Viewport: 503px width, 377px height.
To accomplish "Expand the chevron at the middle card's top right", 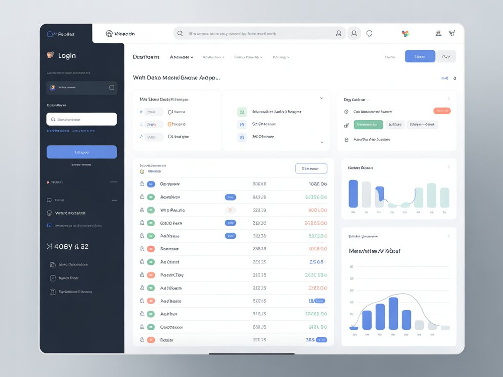I will [x=321, y=99].
